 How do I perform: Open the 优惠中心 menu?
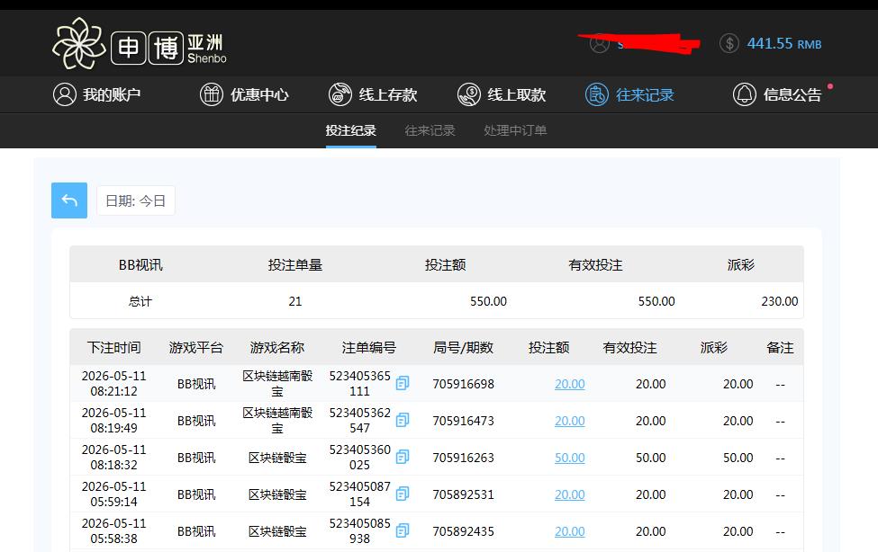point(244,94)
